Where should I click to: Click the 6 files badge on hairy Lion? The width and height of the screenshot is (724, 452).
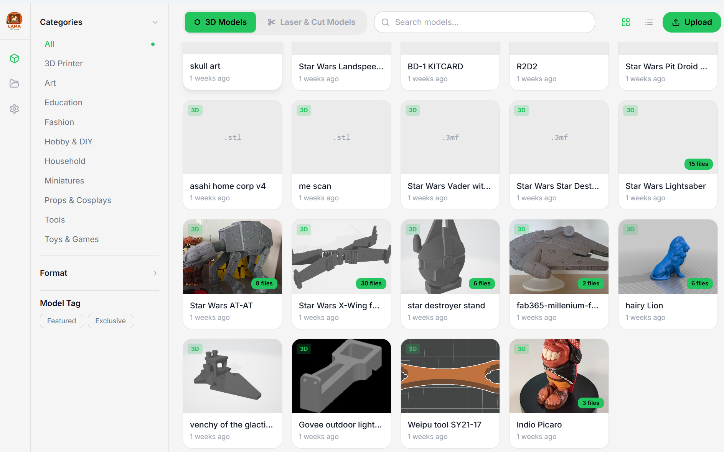700,283
